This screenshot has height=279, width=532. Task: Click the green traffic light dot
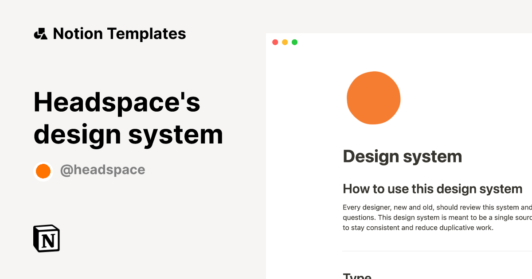[x=294, y=42]
